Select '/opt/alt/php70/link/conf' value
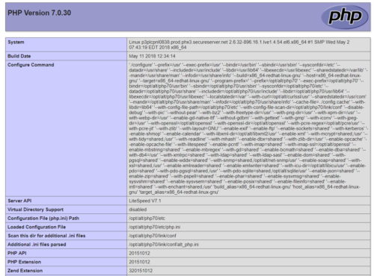Screen dimensions: 374x276 (x=153, y=236)
